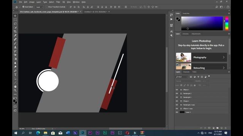Open the Edit Toolbar ellipsis

(x=15, y=94)
